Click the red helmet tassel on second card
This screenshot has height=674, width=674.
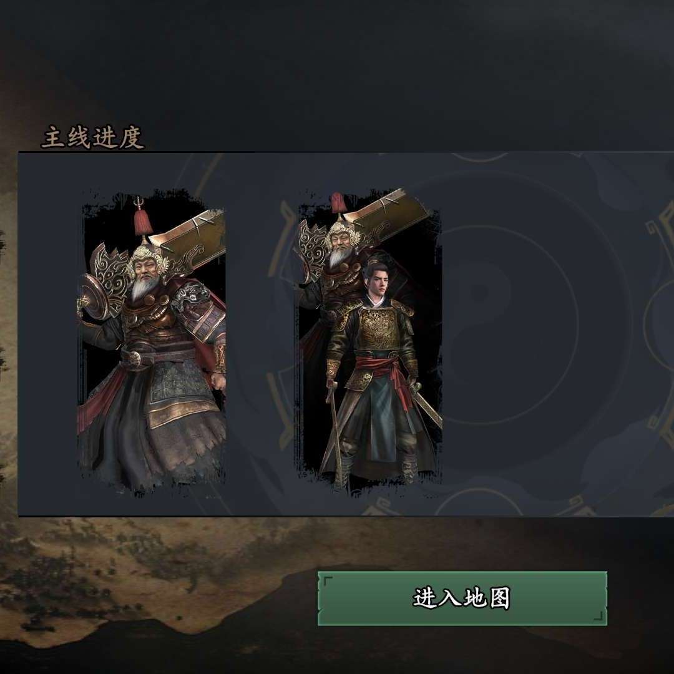[339, 203]
